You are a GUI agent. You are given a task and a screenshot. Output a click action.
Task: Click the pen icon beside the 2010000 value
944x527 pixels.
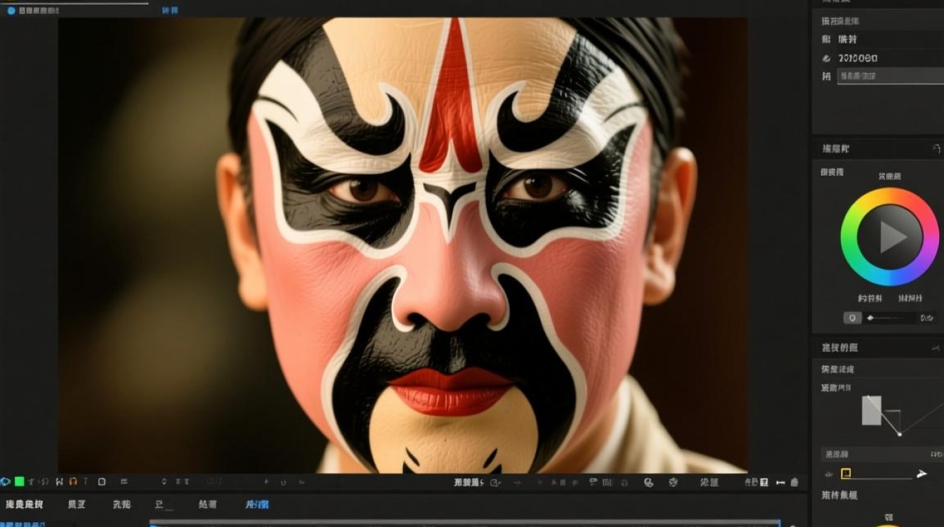pos(827,58)
